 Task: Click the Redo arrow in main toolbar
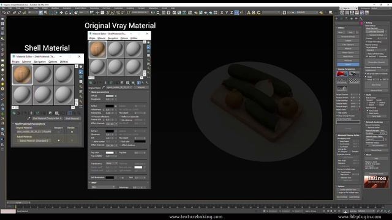(x=9, y=12)
